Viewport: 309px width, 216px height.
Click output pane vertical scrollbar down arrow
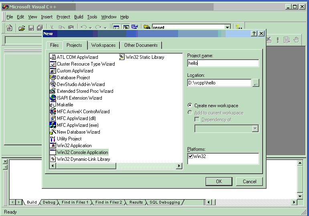tap(300, 196)
